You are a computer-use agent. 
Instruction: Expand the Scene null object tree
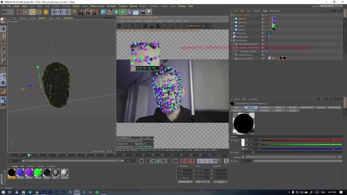pyautogui.click(x=232, y=41)
